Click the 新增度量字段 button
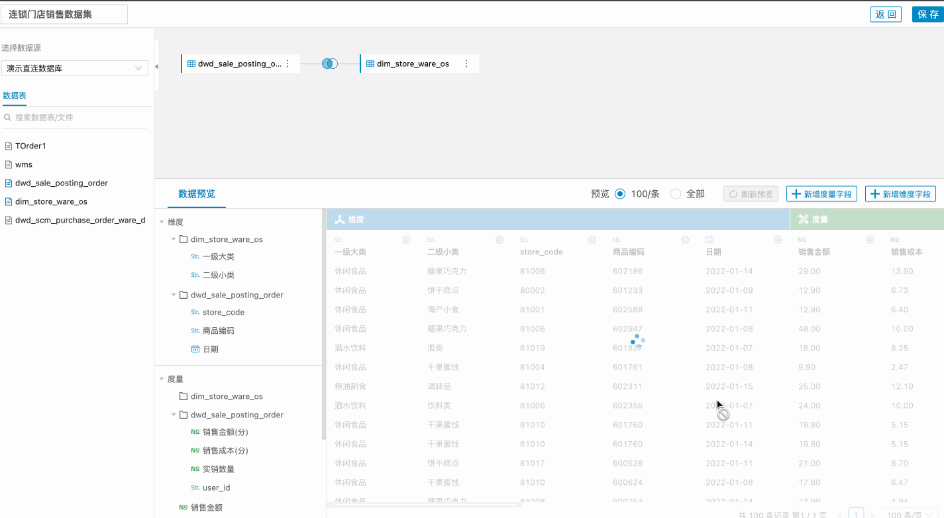 (x=821, y=194)
